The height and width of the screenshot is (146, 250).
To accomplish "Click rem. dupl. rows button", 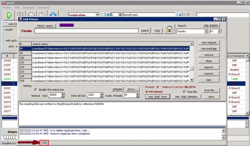I will click(x=157, y=97).
